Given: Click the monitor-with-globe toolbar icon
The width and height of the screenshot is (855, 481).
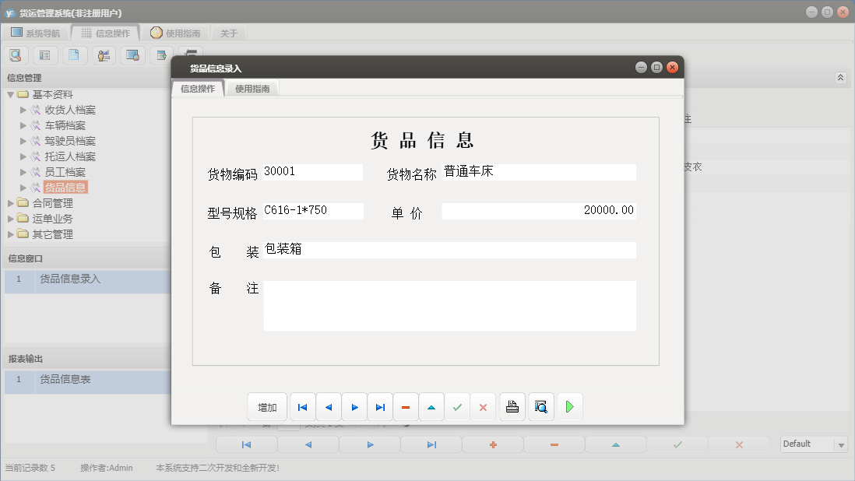Looking at the screenshot, I should coord(132,54).
